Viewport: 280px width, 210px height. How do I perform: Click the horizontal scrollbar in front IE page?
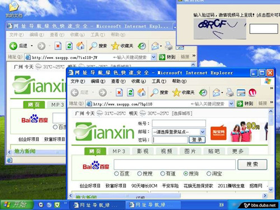click(x=167, y=195)
